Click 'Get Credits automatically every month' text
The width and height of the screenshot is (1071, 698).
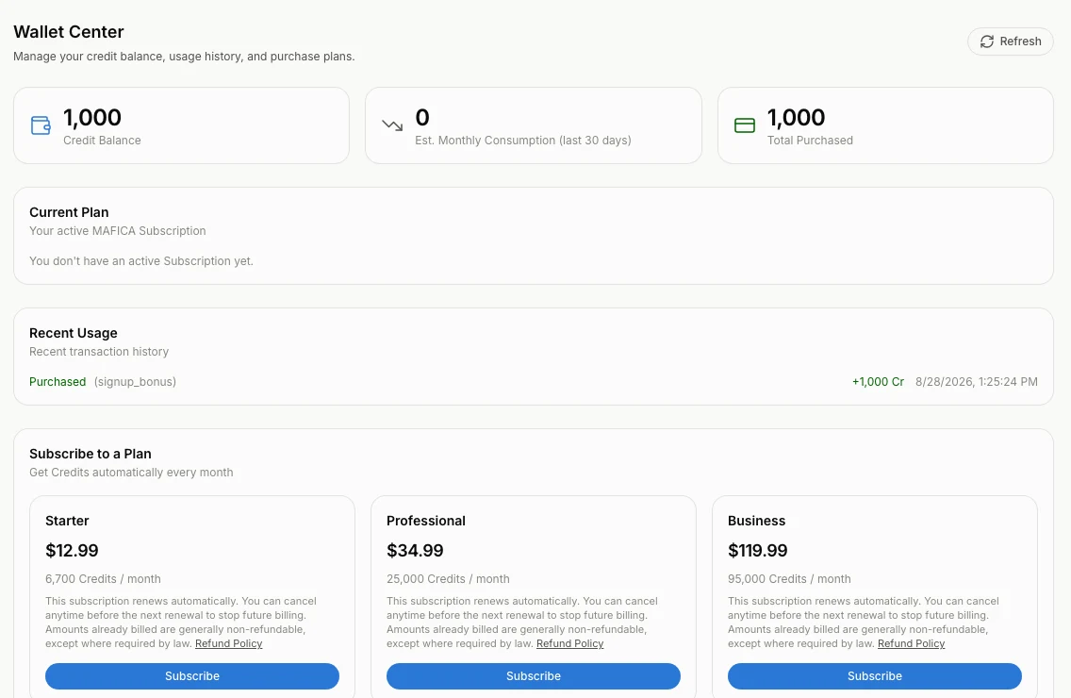[x=131, y=473]
